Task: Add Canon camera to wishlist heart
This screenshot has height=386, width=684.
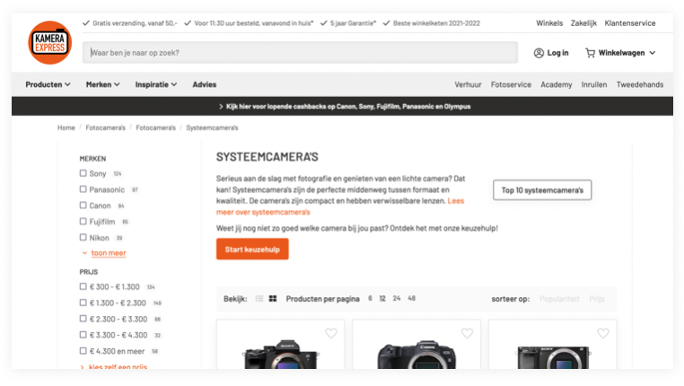Action: (467, 333)
